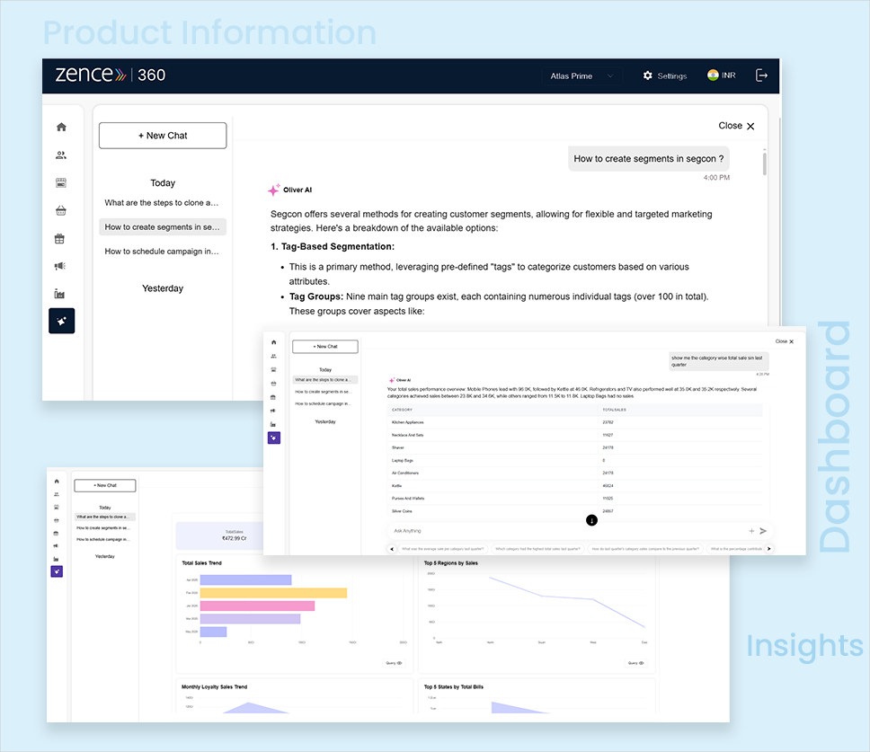870x752 pixels.
Task: Open the Atlas Prime dropdown
Action: [x=582, y=76]
